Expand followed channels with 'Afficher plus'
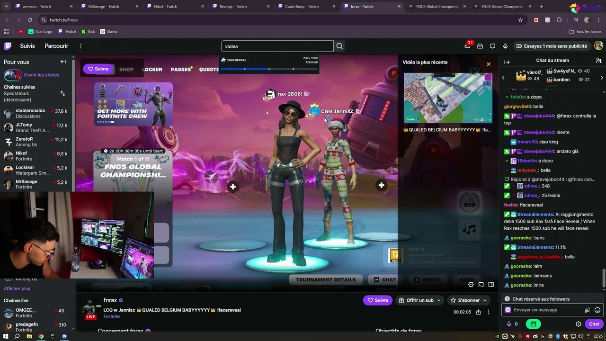This screenshot has width=606, height=341. point(17,288)
